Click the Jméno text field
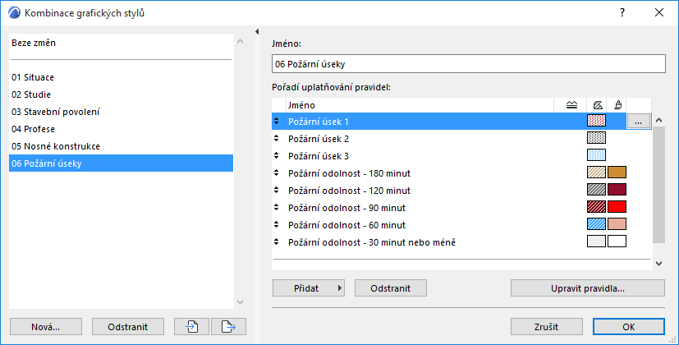Image resolution: width=679 pixels, height=345 pixels. [x=467, y=63]
